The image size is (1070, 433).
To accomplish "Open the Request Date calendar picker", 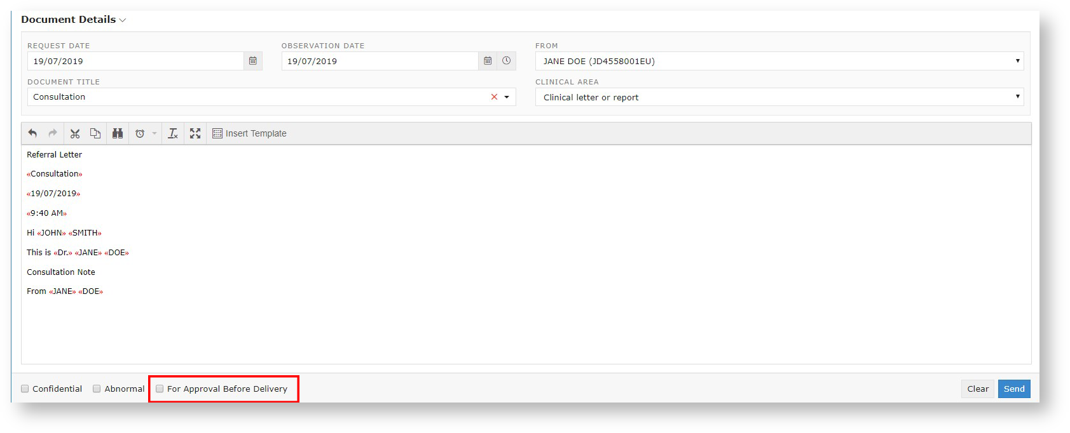I will [253, 61].
